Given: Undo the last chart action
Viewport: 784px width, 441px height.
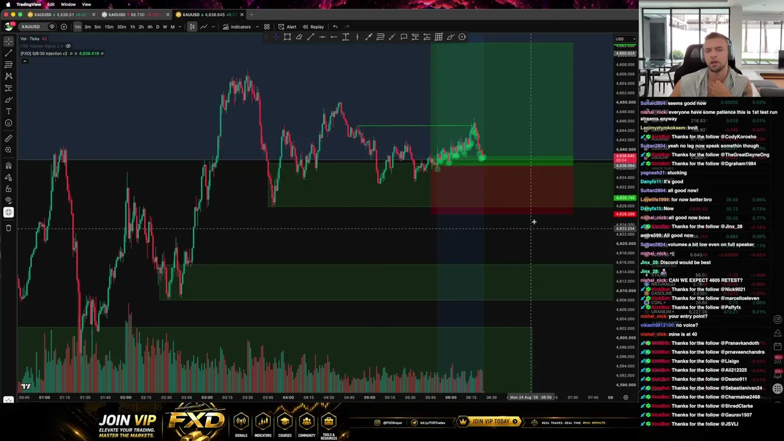Looking at the screenshot, I should [335, 27].
